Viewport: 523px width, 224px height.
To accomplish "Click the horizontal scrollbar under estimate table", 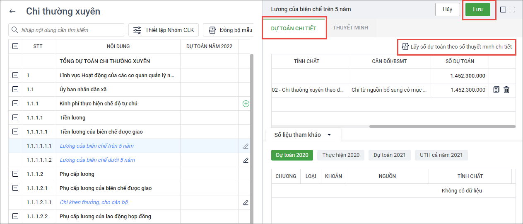I will [442, 127].
